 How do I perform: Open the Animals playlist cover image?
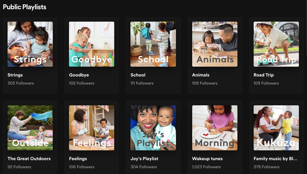coord(215,44)
